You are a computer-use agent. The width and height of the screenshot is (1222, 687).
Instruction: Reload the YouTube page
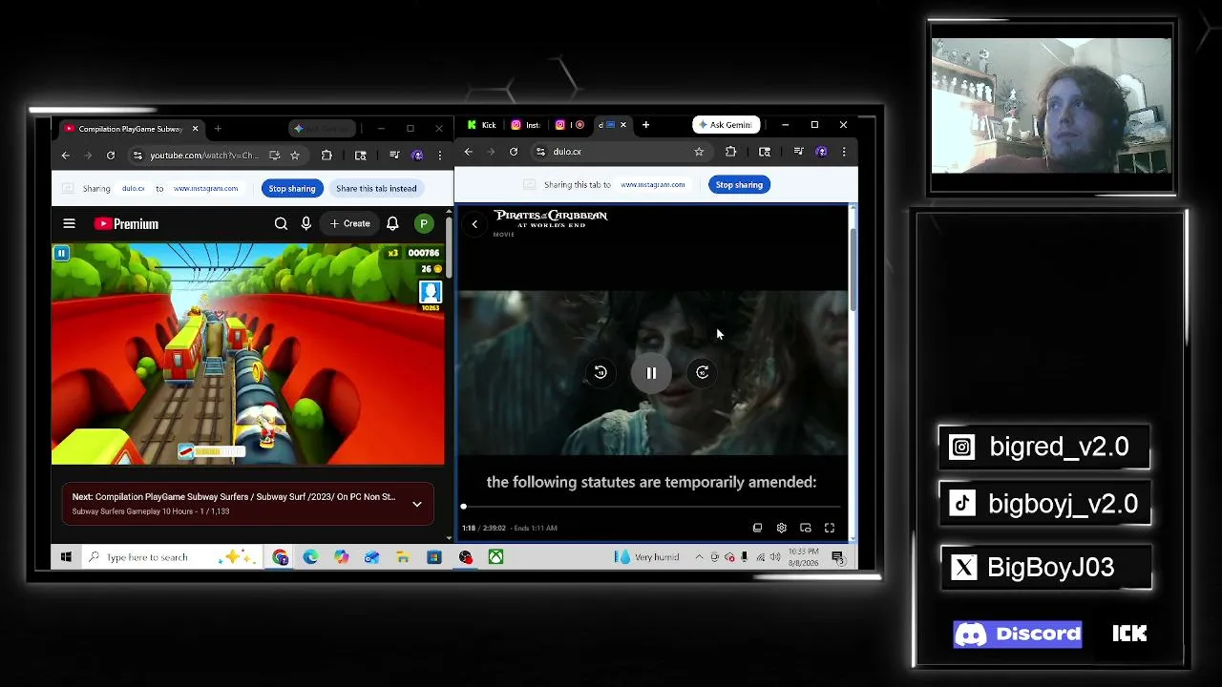click(x=111, y=156)
